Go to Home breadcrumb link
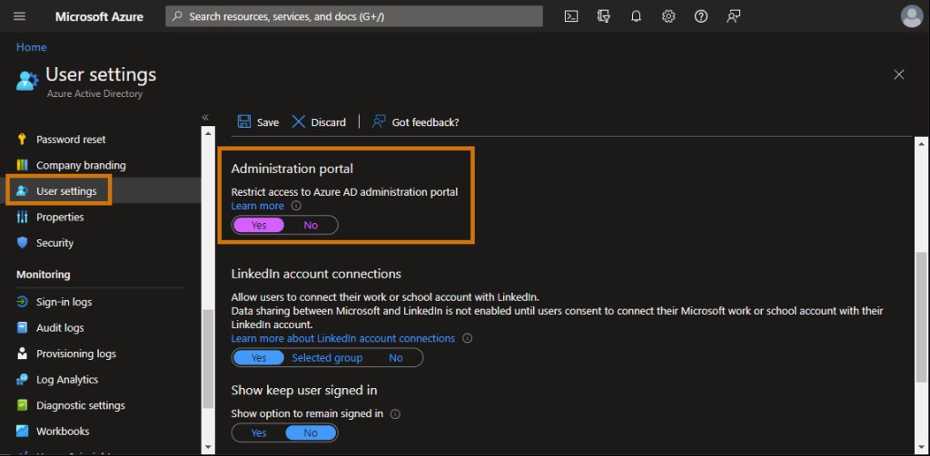 click(32, 47)
